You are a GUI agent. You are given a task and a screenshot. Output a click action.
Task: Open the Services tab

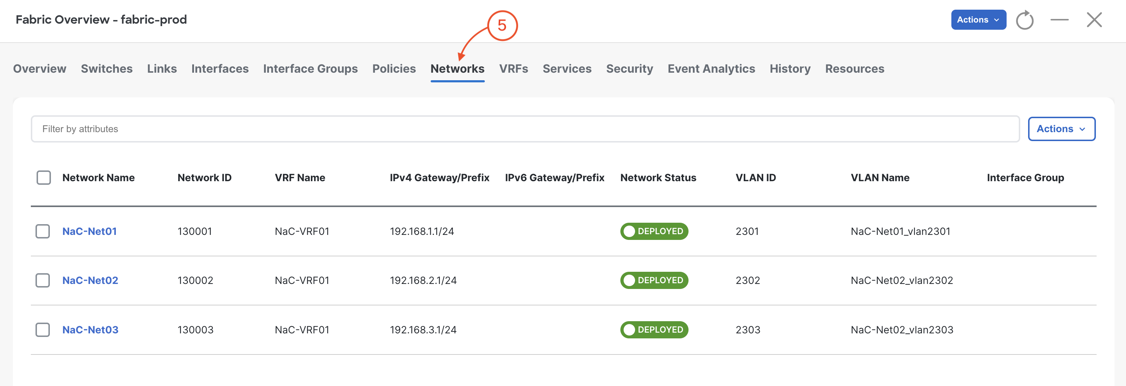[x=567, y=68]
